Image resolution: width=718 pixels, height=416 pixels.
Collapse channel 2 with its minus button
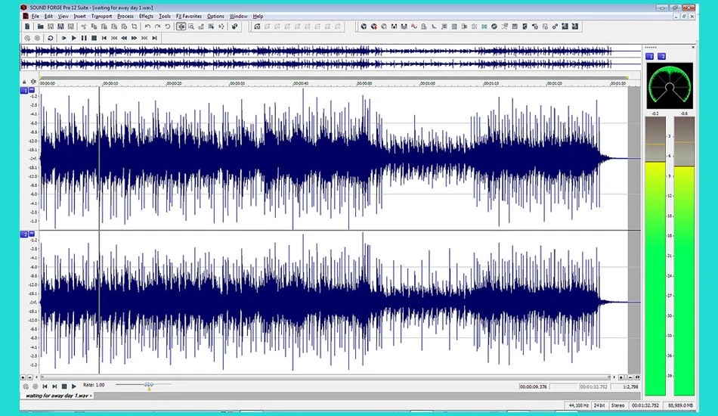point(32,234)
